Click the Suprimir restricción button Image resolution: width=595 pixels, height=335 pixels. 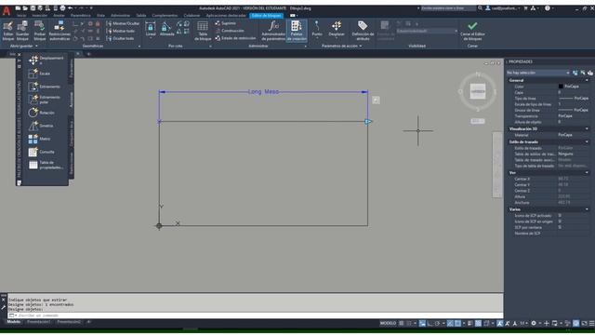pyautogui.click(x=225, y=23)
